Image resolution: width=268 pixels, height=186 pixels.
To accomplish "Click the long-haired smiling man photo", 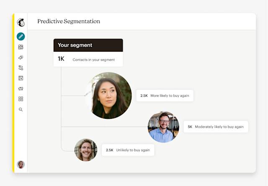I will (86, 150).
